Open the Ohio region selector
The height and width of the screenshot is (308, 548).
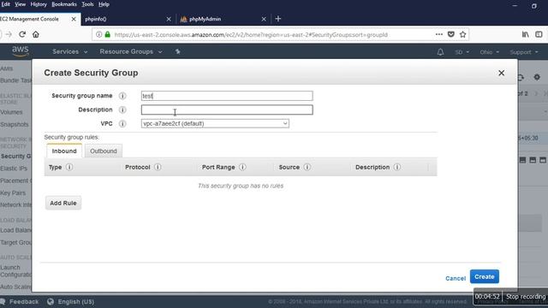(x=489, y=52)
